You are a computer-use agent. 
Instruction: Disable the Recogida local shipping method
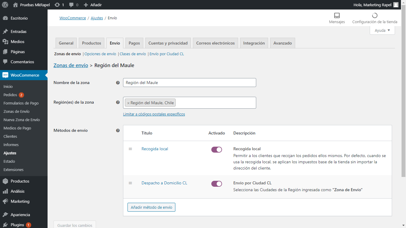(x=217, y=150)
